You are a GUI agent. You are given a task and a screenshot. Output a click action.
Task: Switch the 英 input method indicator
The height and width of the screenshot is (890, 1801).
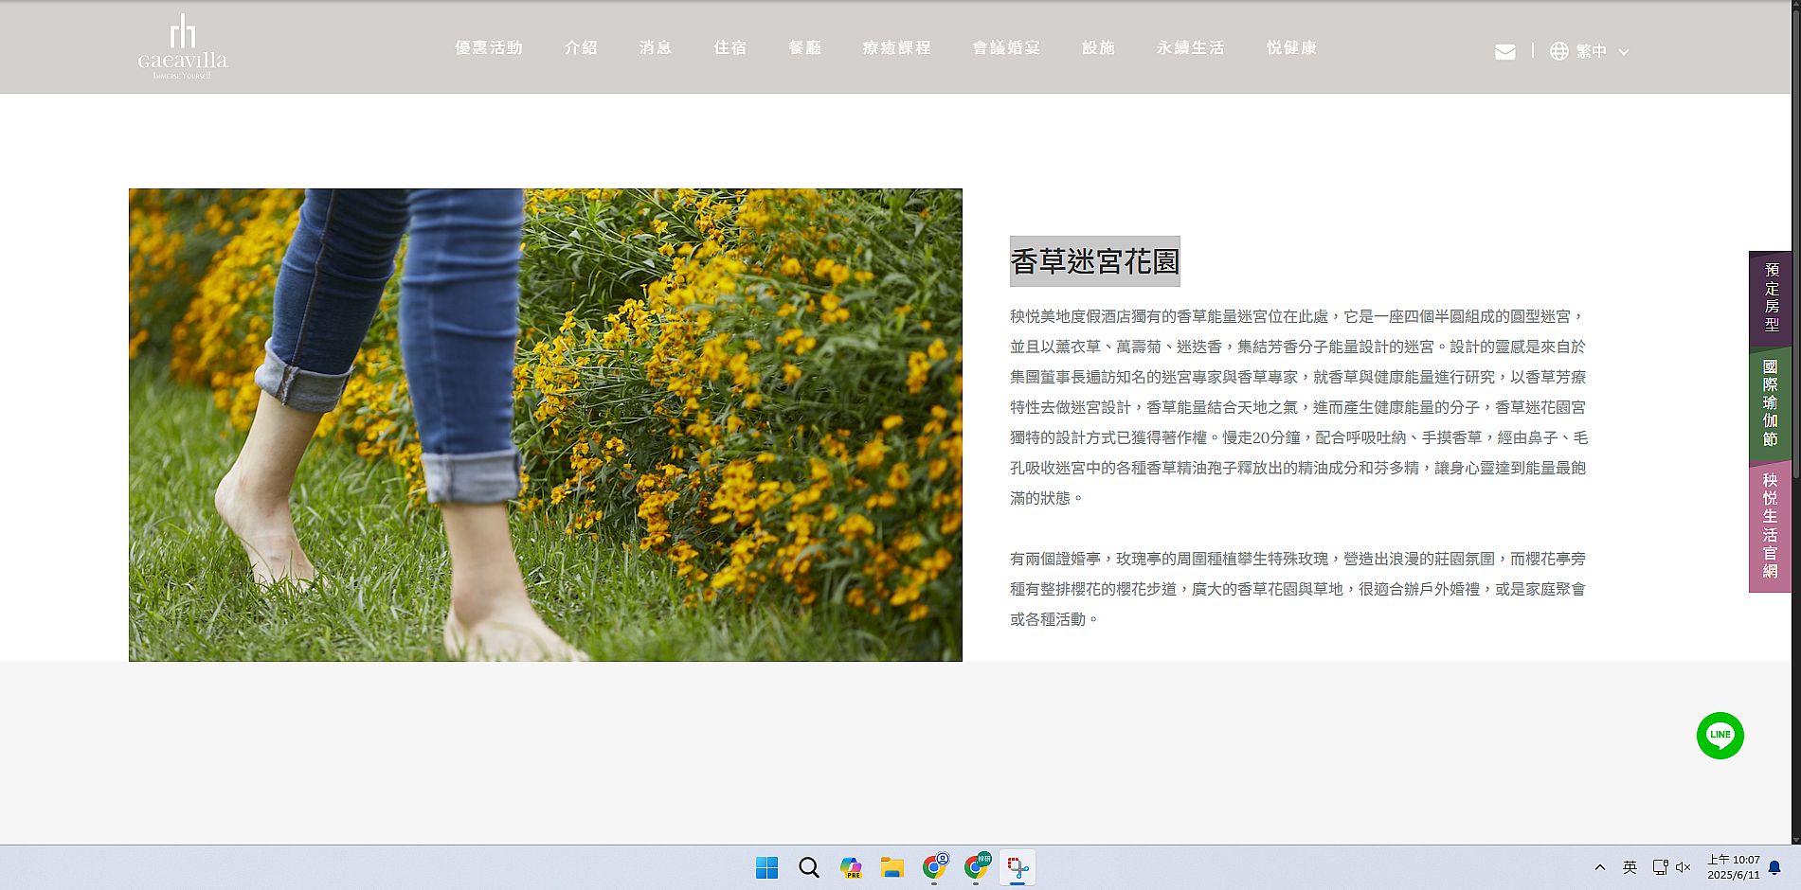pyautogui.click(x=1630, y=867)
